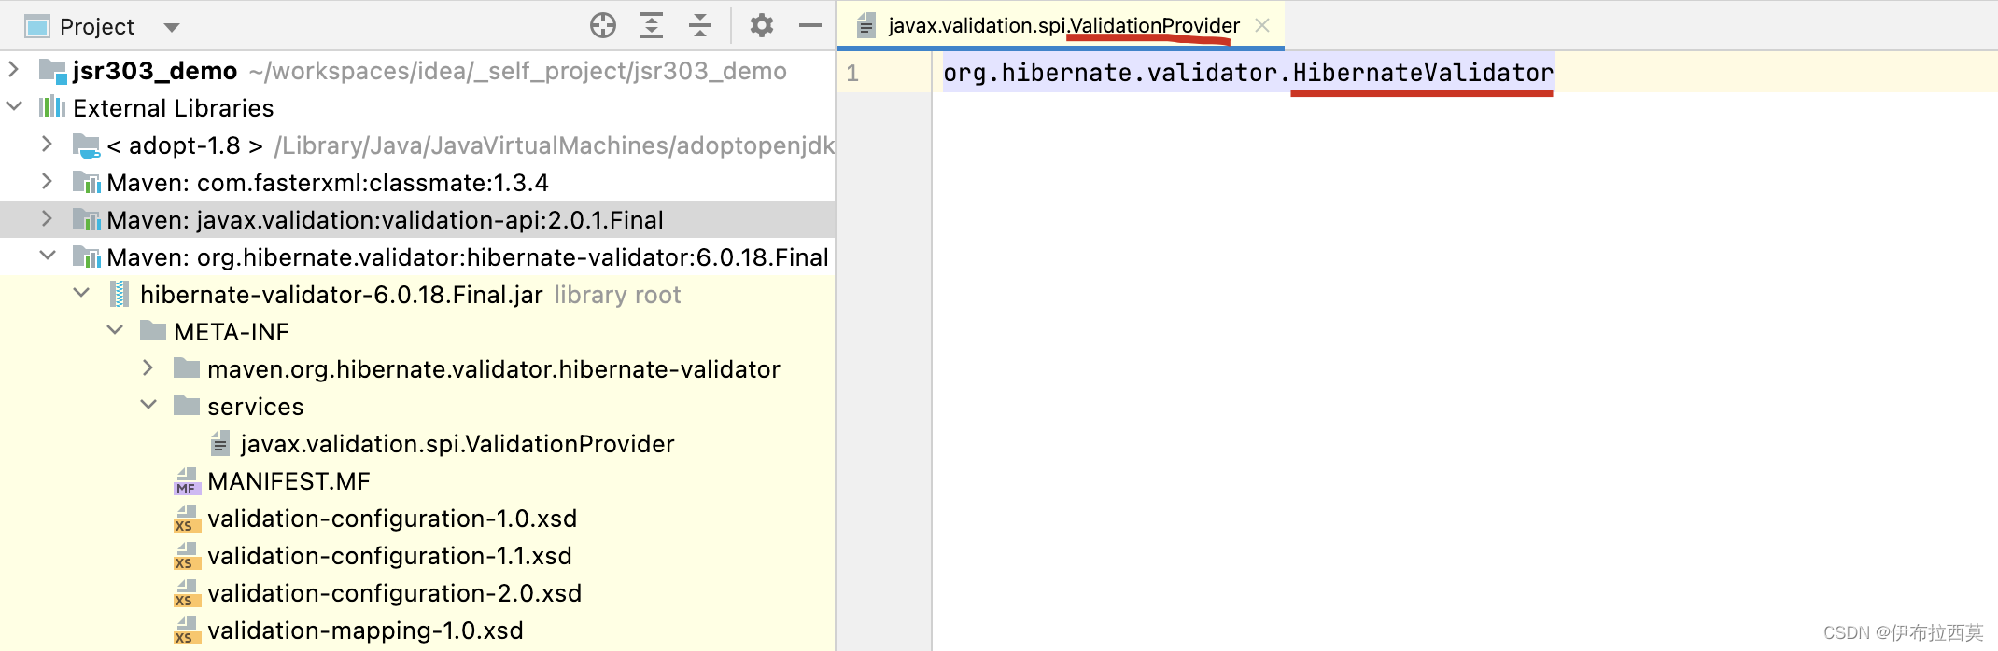The image size is (1998, 651).
Task: Click the XSD icon of validation-configuration-1.0.xsd
Action: click(187, 519)
